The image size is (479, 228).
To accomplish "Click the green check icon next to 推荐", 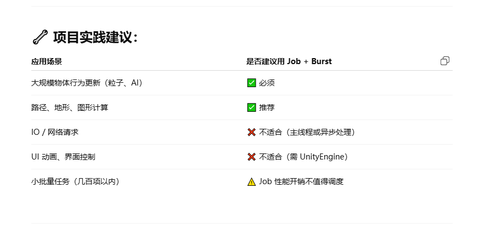I will 251,107.
